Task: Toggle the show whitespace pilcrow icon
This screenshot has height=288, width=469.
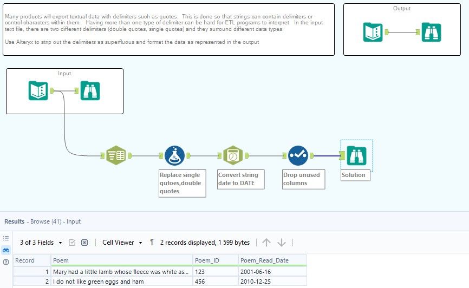Action: (x=152, y=243)
